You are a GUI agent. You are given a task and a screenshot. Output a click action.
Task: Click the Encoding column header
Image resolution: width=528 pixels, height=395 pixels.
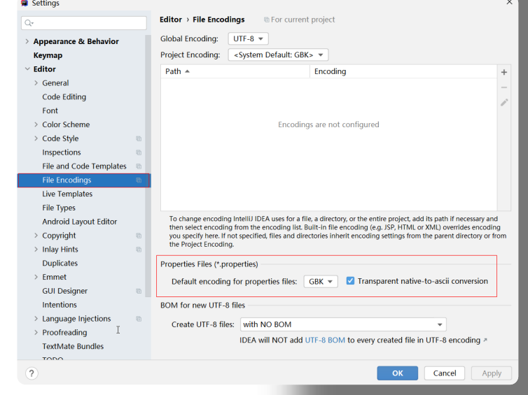pos(403,71)
